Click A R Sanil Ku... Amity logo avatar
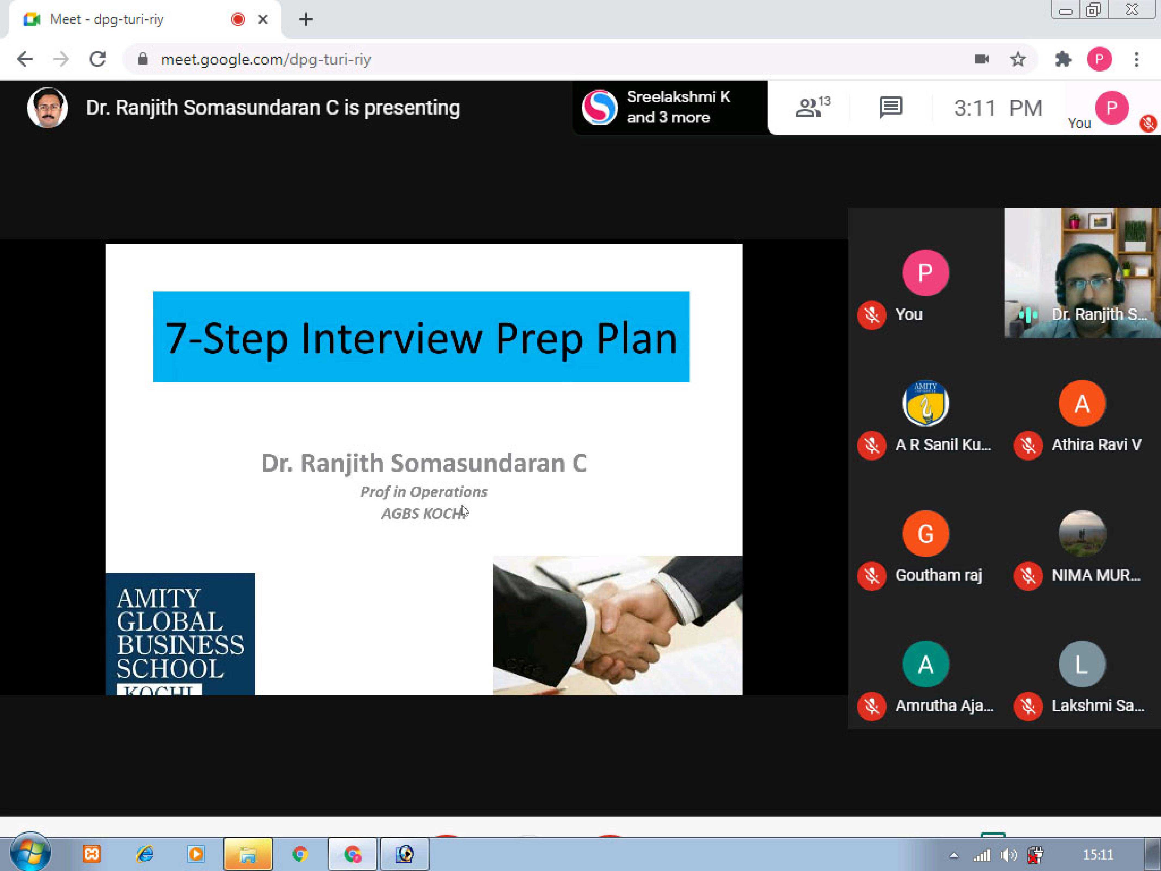This screenshot has height=871, width=1161. (x=925, y=403)
